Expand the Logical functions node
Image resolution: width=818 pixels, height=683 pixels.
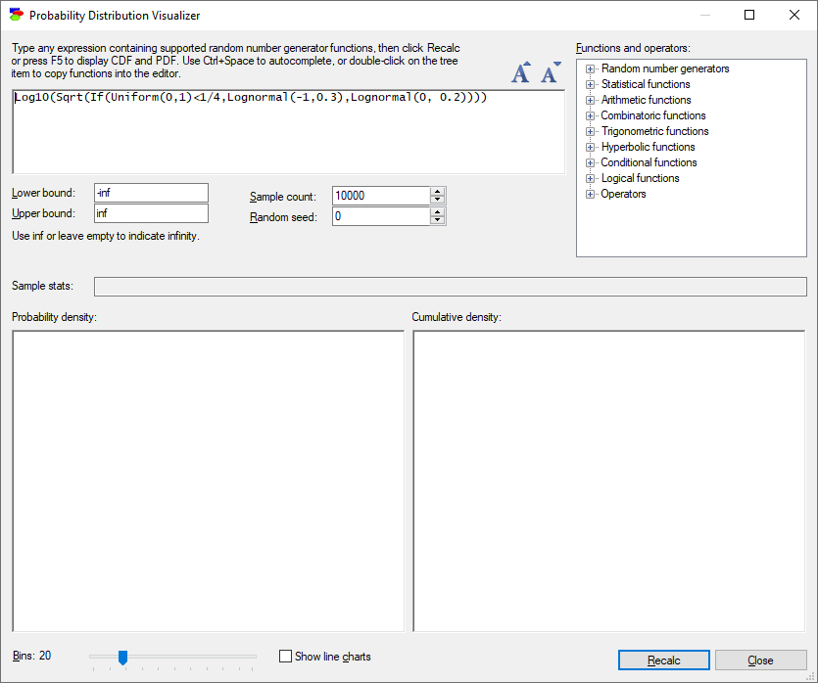pyautogui.click(x=590, y=178)
